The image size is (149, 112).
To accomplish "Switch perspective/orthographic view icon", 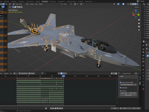I will (139, 30).
